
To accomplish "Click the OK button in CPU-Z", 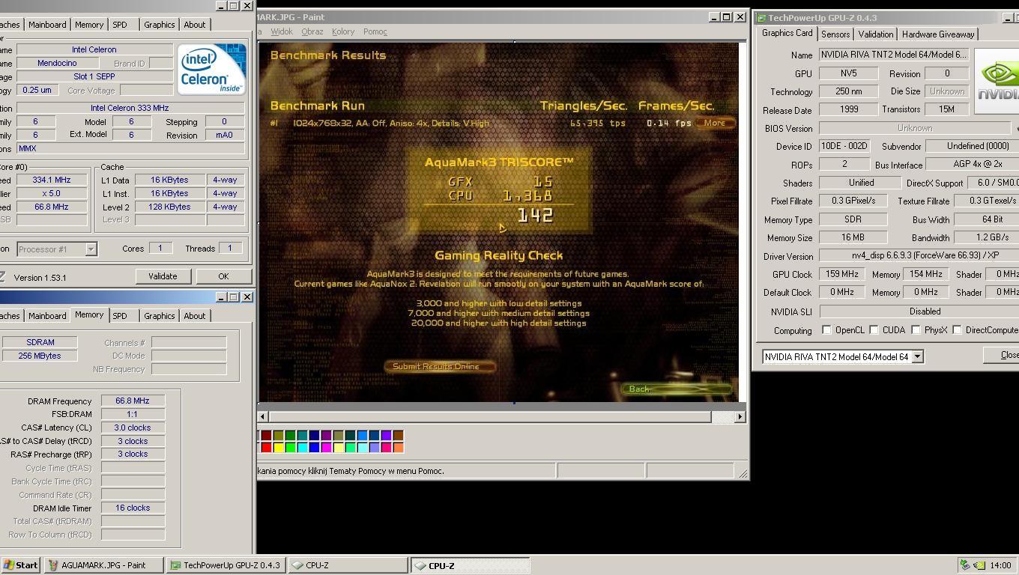I will click(223, 276).
